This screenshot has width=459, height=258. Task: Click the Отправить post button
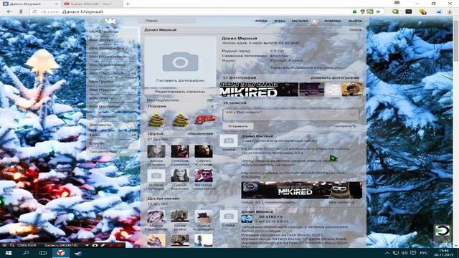237,126
